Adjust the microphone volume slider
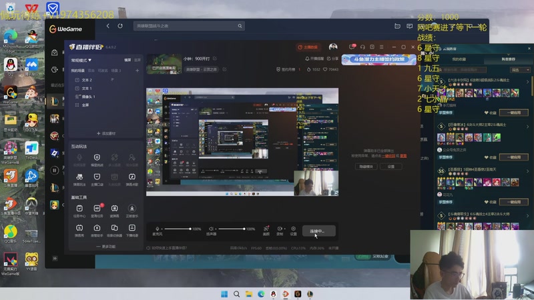 177,229
